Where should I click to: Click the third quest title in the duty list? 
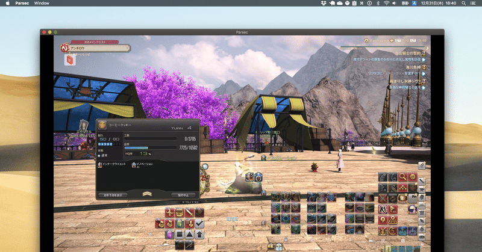[x=405, y=81]
